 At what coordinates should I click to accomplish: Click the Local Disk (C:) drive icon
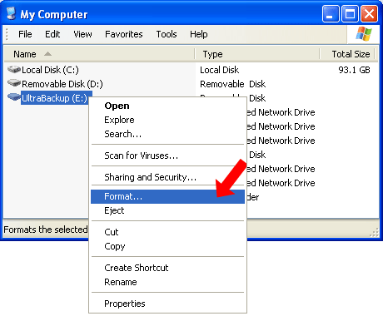tap(14, 69)
